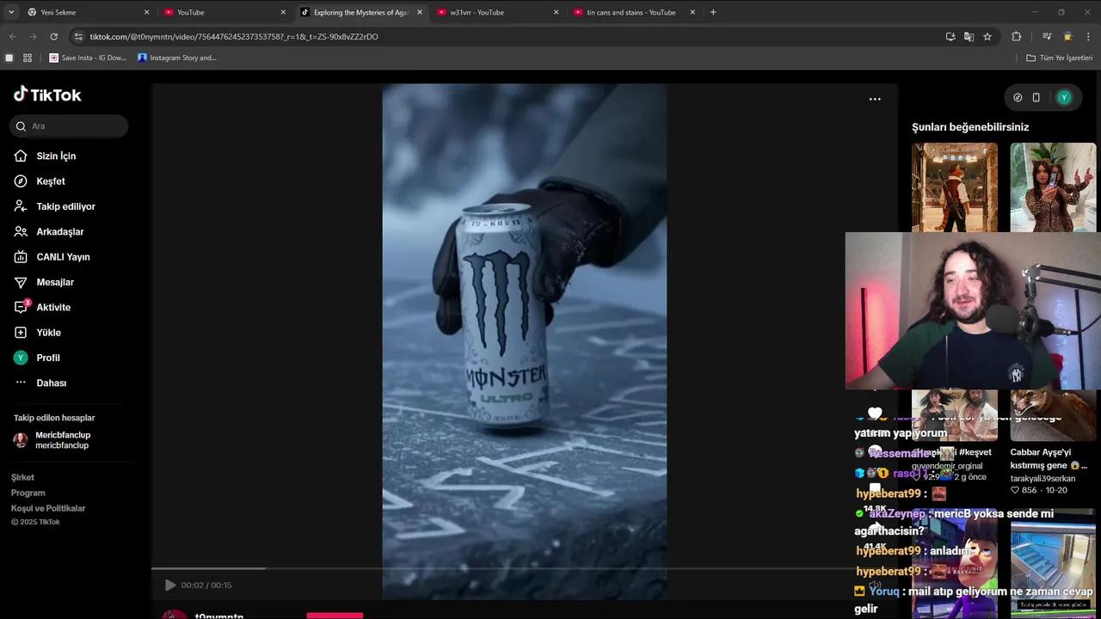1101x619 pixels.
Task: Click the TikTok logo
Action: point(47,95)
